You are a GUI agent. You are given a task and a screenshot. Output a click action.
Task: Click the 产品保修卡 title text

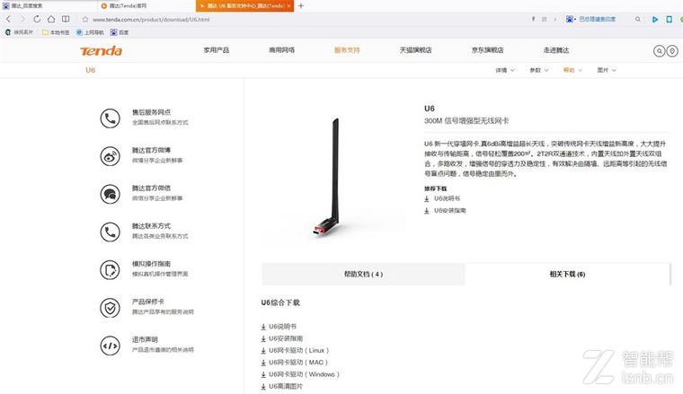coord(148,302)
